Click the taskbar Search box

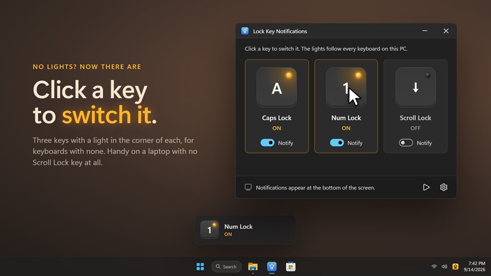coord(227,267)
